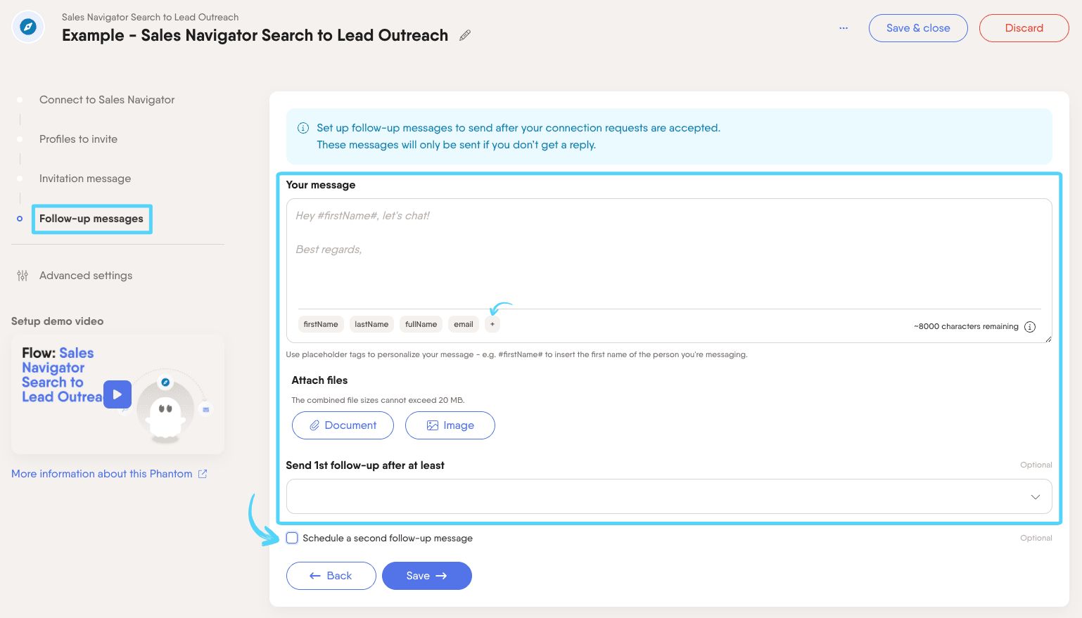This screenshot has height=618, width=1082.
Task: Insert the email placeholder tag
Action: pos(464,324)
